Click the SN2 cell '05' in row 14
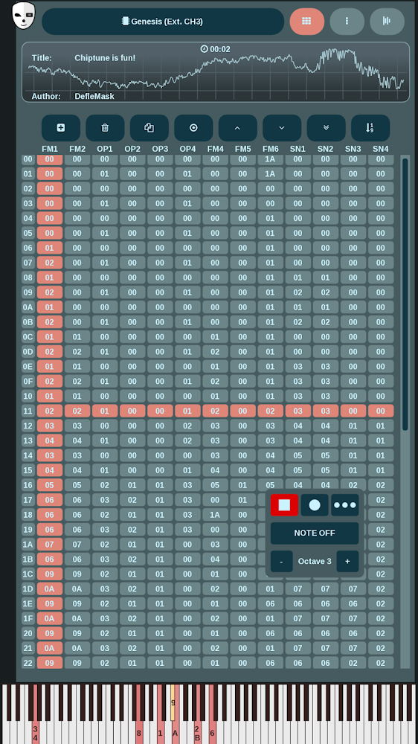The image size is (418, 744). pyautogui.click(x=326, y=455)
